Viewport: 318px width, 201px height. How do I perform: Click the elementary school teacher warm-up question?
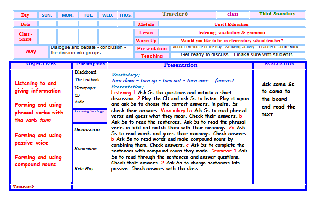point(232,41)
